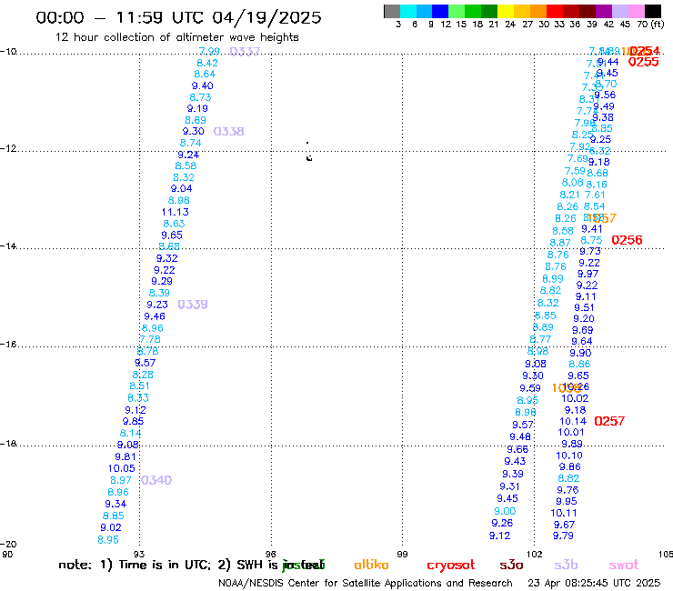The image size is (673, 591).
Task: Click the wave height value 9.59
Action: pos(530,388)
